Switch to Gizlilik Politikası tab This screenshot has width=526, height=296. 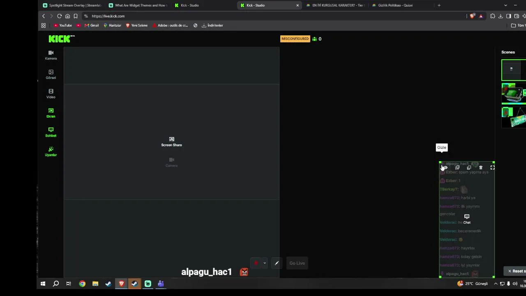(x=401, y=5)
